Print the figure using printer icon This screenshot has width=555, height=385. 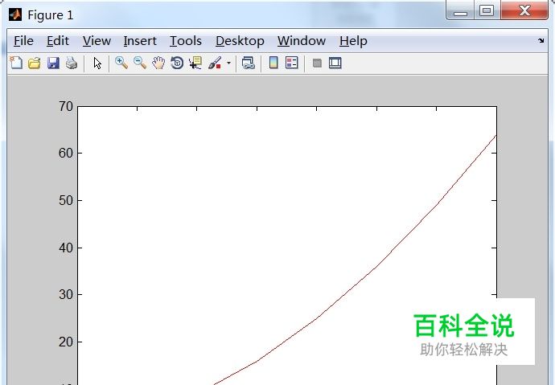[x=72, y=63]
